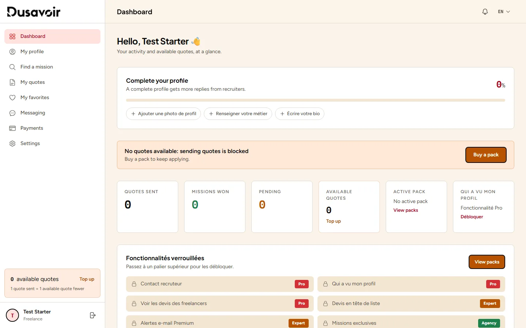Click the lock icon for Qui a vu mon profil
The width and height of the screenshot is (526, 328).
pyautogui.click(x=325, y=284)
